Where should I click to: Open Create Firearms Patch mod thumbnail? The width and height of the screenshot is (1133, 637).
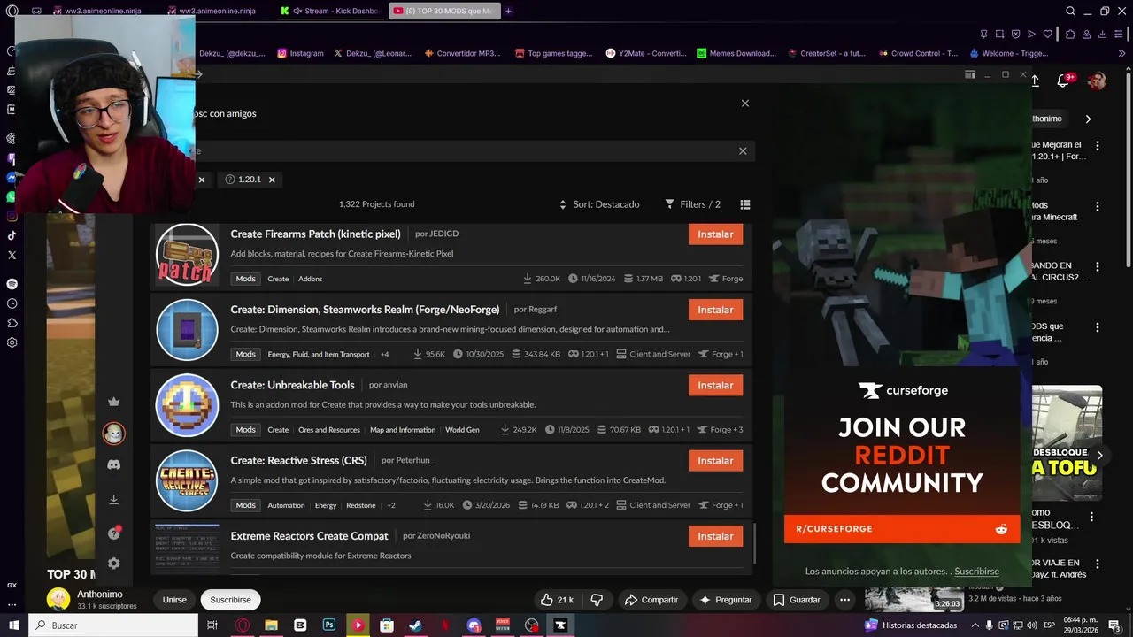coord(187,255)
